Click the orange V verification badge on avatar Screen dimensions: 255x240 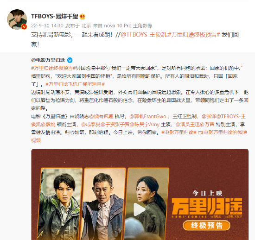(x=24, y=27)
